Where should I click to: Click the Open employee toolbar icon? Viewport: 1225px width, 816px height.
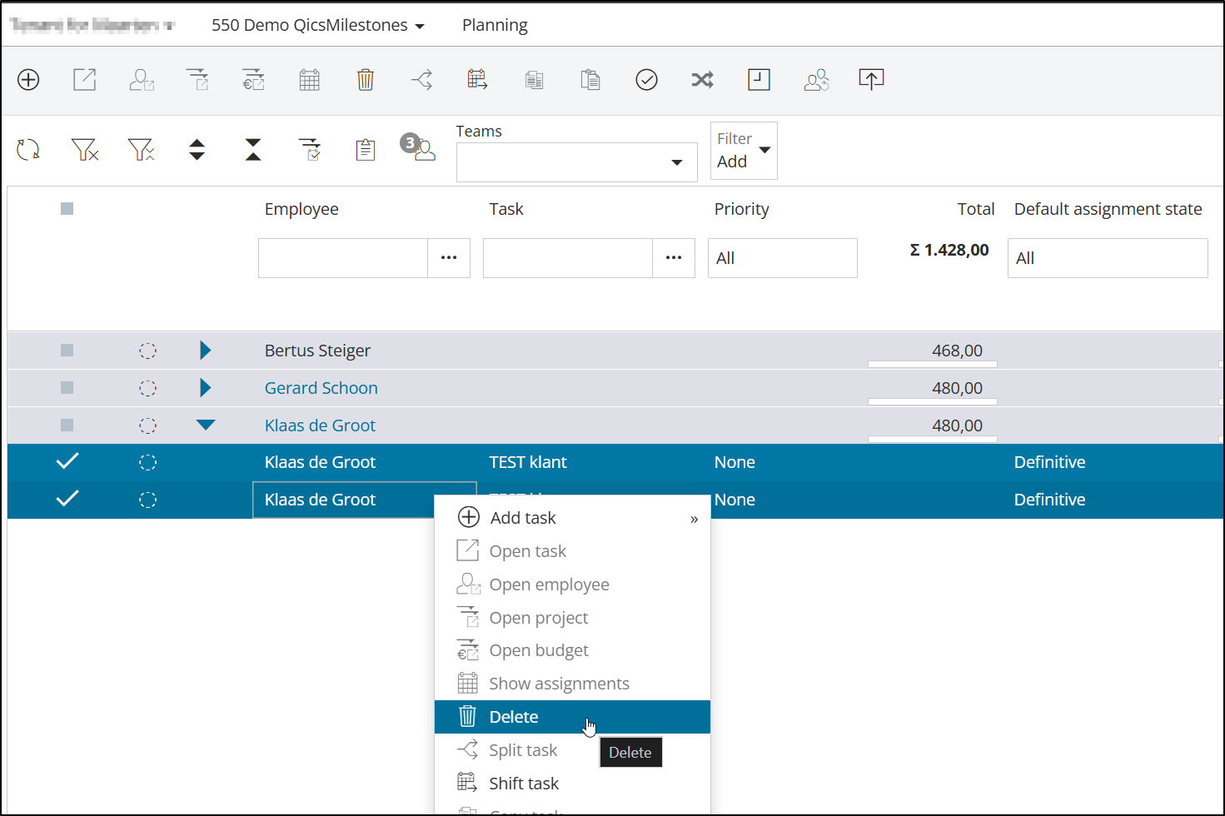[x=142, y=80]
